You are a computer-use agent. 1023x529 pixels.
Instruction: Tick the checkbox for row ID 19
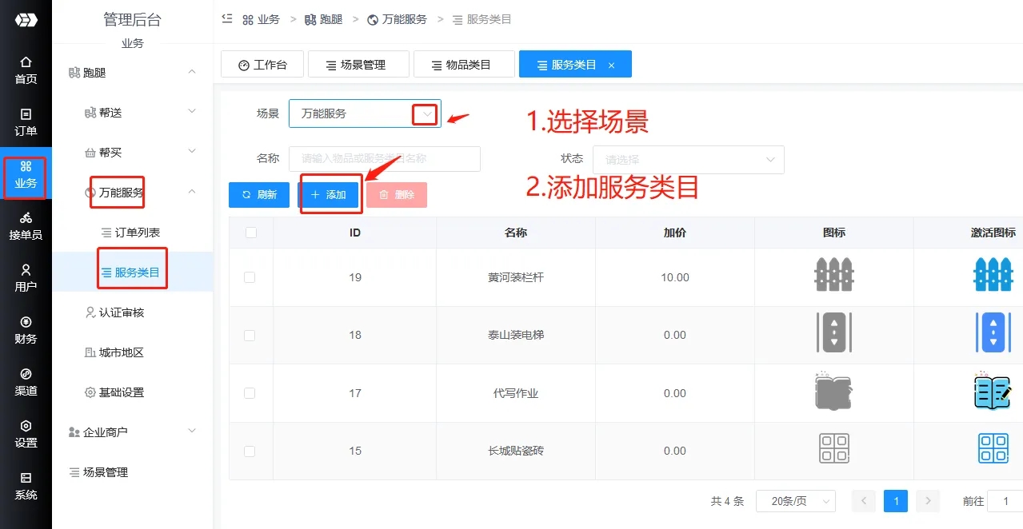250,277
